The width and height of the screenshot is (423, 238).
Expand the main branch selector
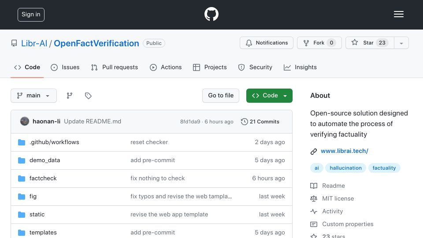click(x=34, y=96)
